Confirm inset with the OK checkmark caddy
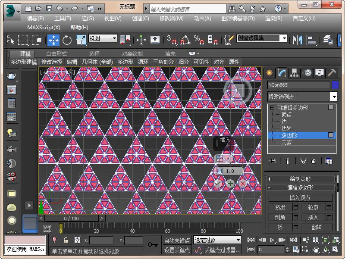The image size is (345, 259). [218, 183]
